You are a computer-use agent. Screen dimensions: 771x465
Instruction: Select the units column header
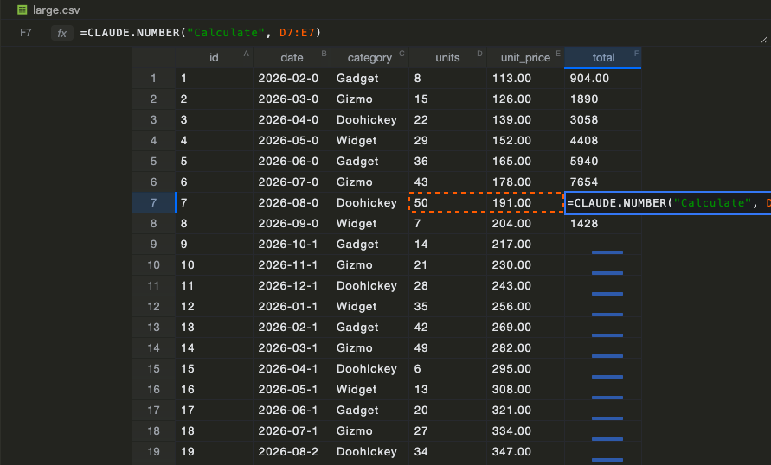click(447, 57)
